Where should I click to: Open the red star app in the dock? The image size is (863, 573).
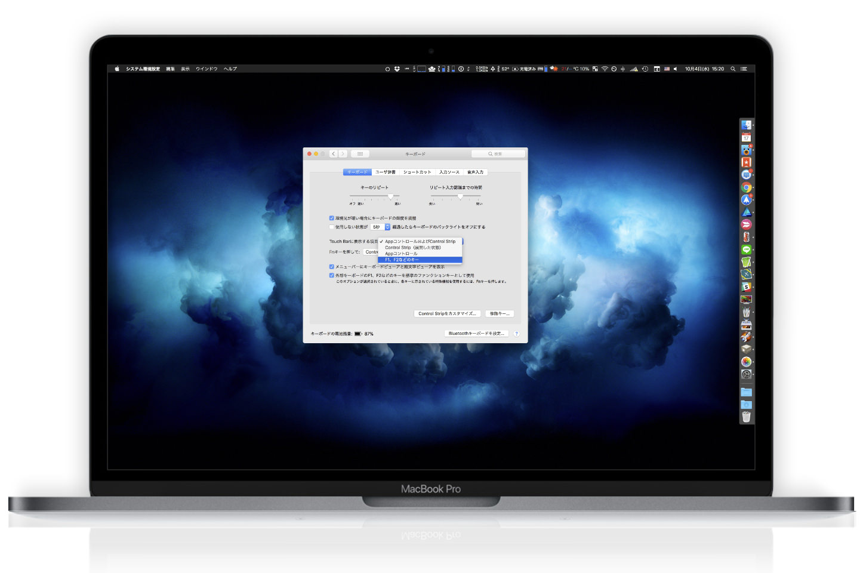746,162
